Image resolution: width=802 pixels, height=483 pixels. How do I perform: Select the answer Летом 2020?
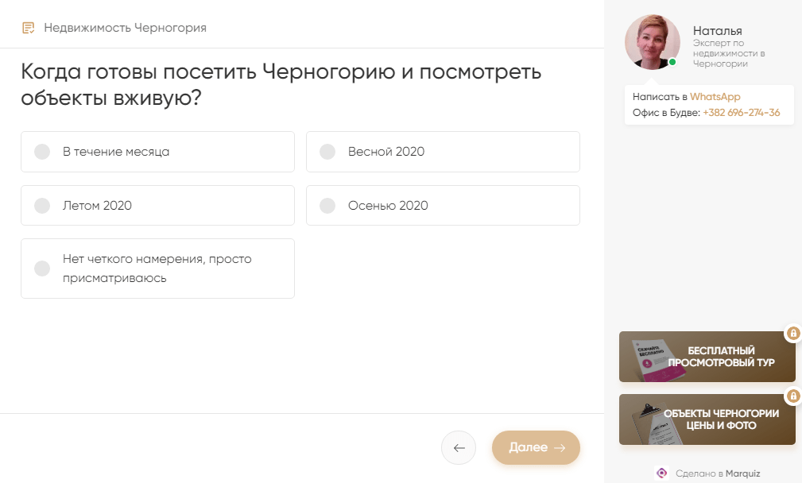pyautogui.click(x=157, y=205)
